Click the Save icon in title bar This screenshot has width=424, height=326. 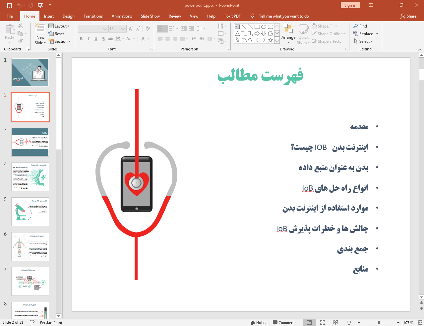(10, 5)
